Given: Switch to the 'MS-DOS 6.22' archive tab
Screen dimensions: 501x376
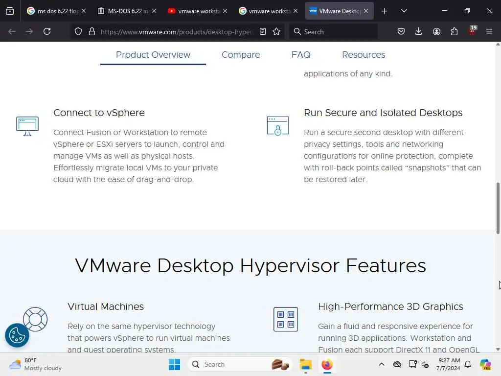Looking at the screenshot, I should click(127, 11).
